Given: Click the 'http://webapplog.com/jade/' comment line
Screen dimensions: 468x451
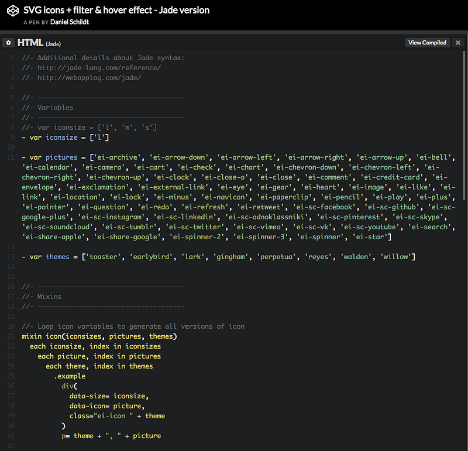Looking at the screenshot, I should click(81, 78).
